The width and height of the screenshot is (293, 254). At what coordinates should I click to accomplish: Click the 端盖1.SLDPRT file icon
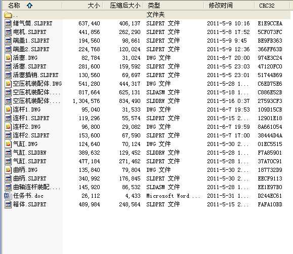8,41
